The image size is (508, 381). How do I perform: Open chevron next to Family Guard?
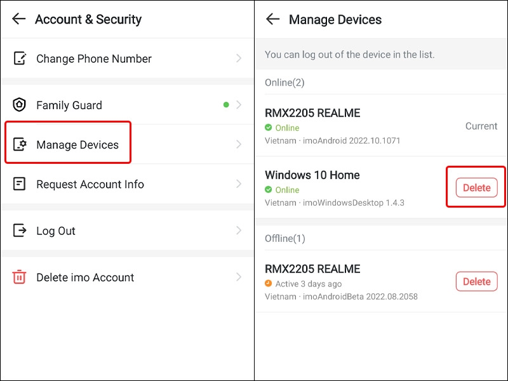click(x=239, y=105)
